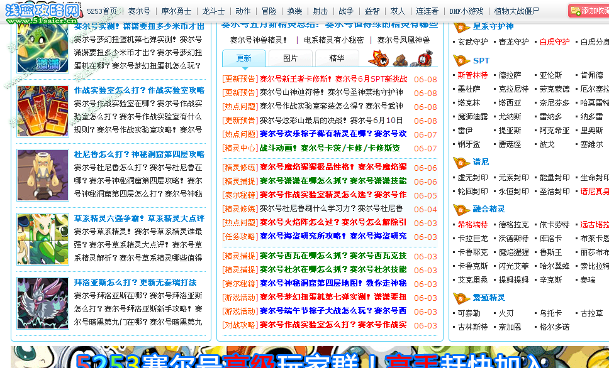
Task: Open the 火刃 link under 繁殖精灵
Action: 506,313
